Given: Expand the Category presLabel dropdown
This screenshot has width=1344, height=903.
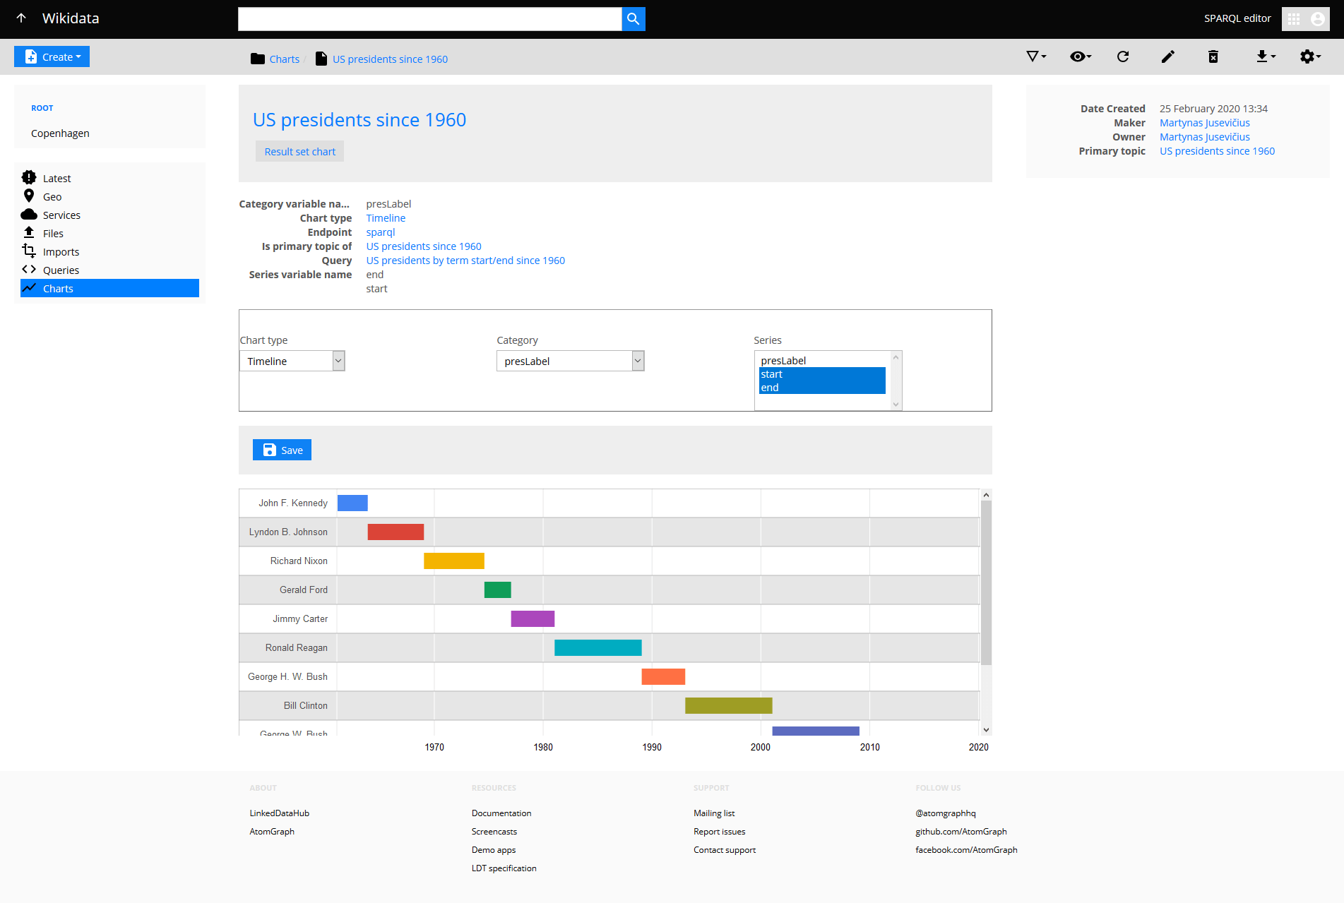Looking at the screenshot, I should tap(571, 361).
